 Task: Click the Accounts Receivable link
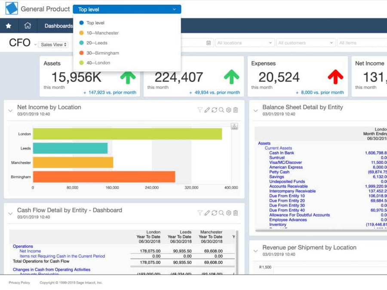point(288,186)
